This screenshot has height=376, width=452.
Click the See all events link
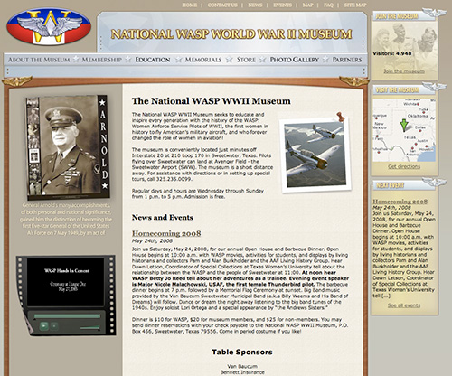coord(404,305)
